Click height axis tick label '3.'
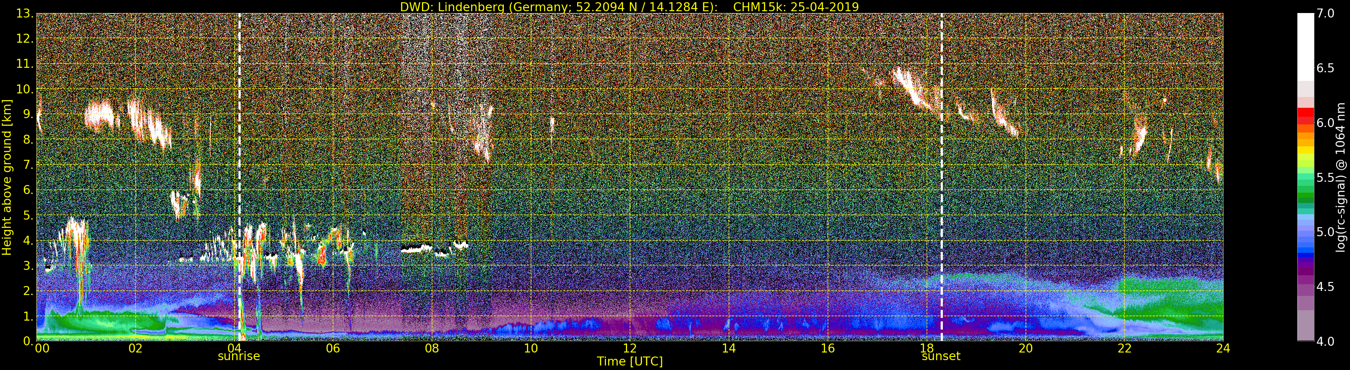 click(x=28, y=265)
